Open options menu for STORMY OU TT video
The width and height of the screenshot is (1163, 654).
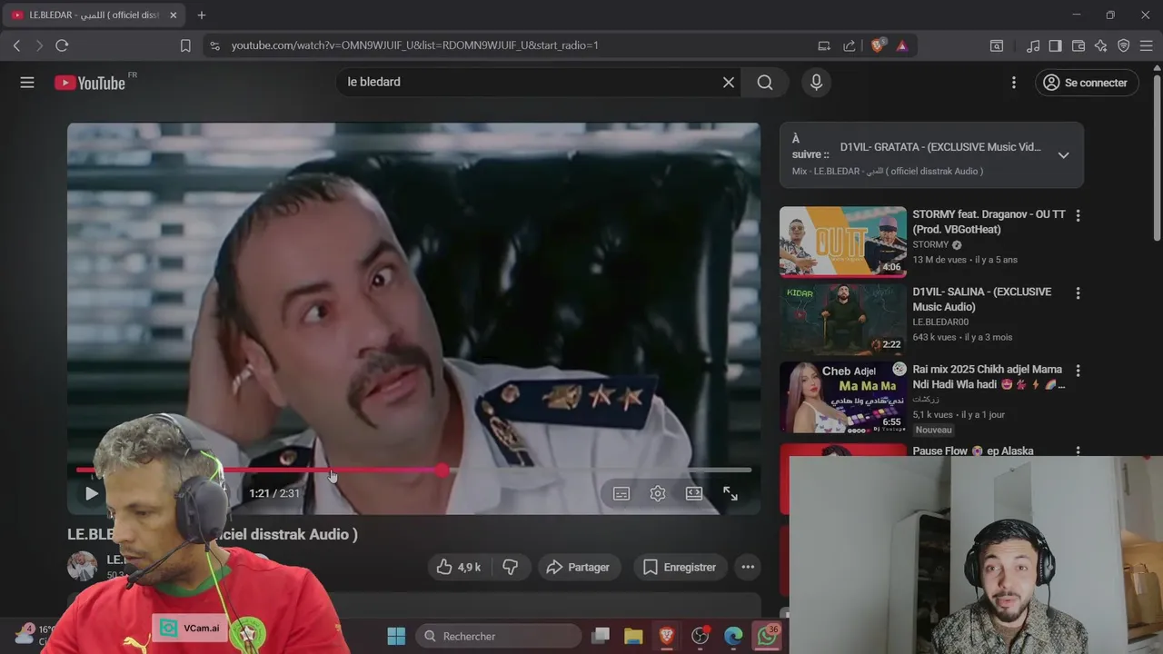click(x=1079, y=216)
